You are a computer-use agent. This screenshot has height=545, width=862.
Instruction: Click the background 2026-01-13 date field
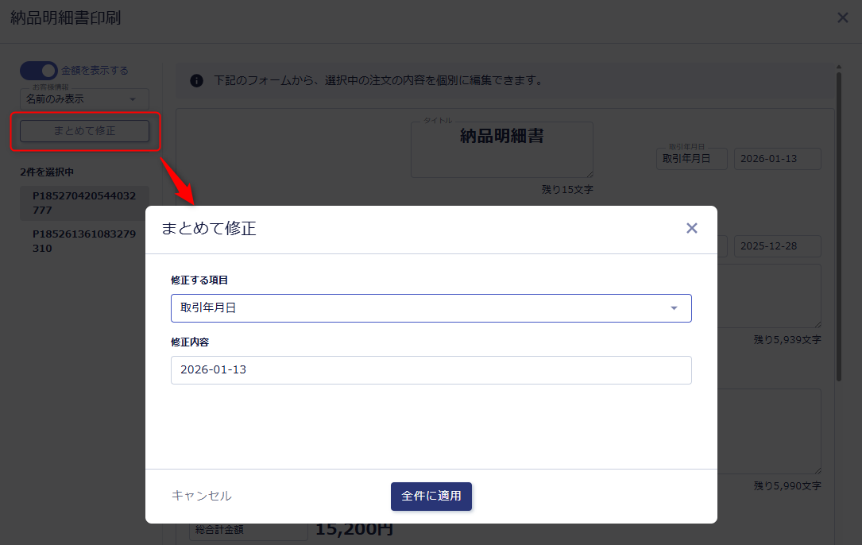(776, 159)
